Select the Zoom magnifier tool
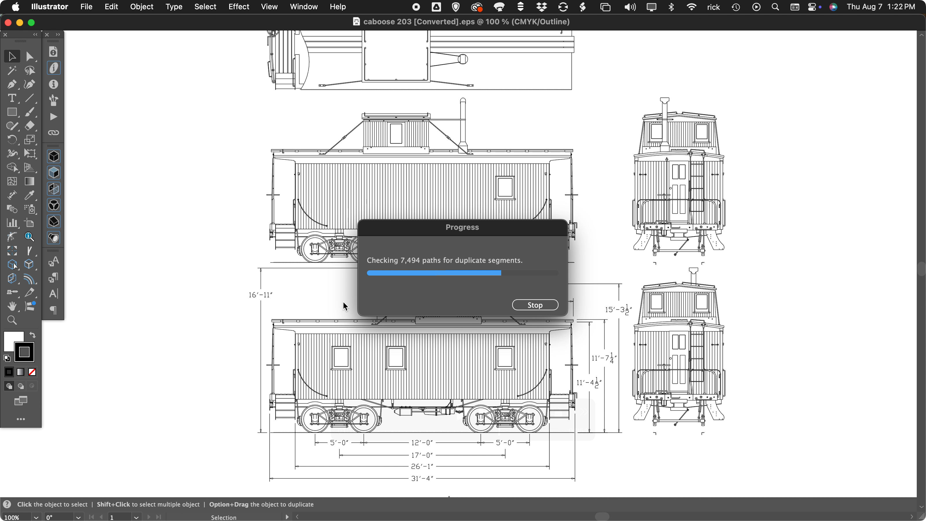This screenshot has height=521, width=926. [x=12, y=320]
